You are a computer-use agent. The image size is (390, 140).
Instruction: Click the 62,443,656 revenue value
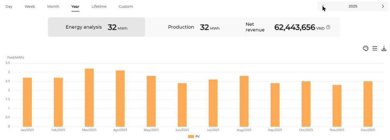coord(295,27)
